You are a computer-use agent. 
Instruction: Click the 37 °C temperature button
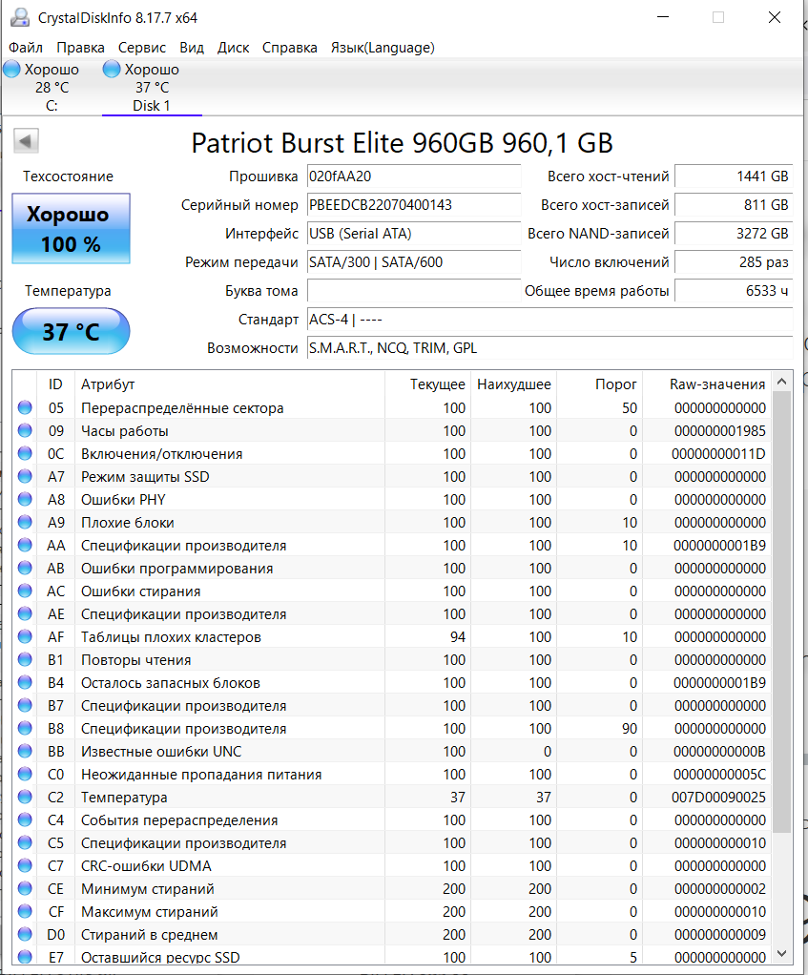(71, 331)
